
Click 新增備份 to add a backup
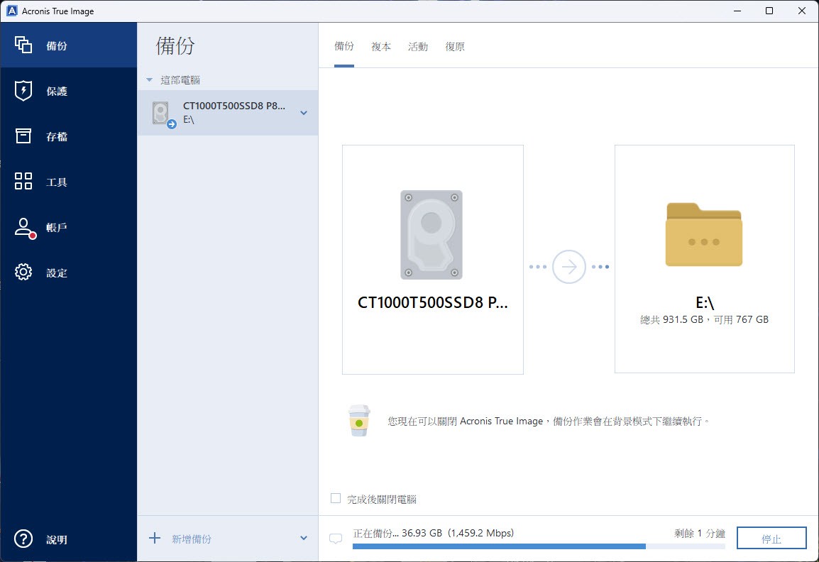click(x=191, y=539)
